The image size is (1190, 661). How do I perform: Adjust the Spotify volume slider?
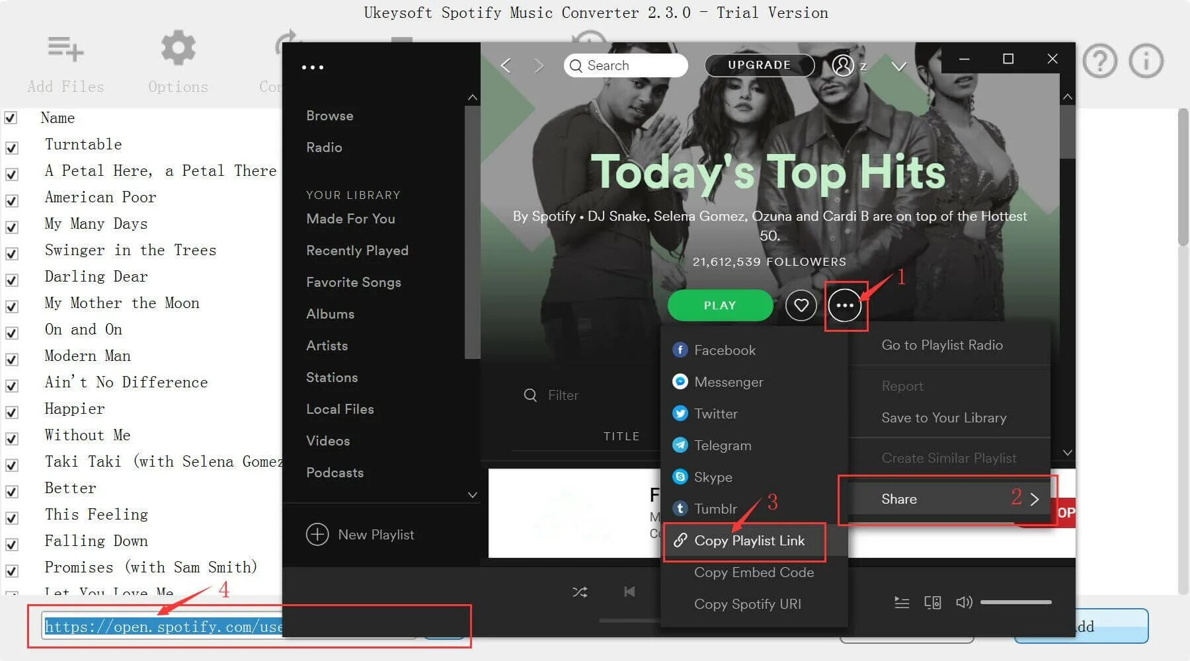point(1015,602)
